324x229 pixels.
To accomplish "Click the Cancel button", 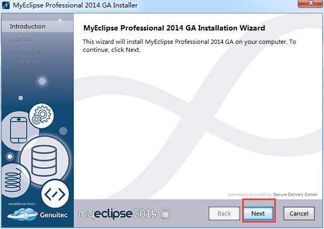I will [299, 213].
